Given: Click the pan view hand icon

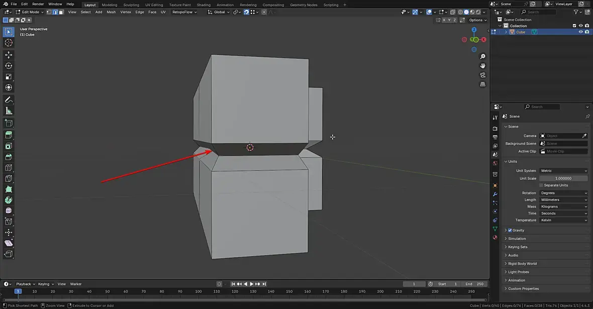Looking at the screenshot, I should pyautogui.click(x=483, y=66).
